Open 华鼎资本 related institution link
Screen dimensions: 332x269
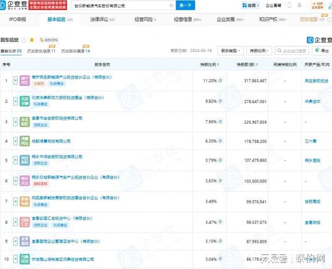coord(312,102)
